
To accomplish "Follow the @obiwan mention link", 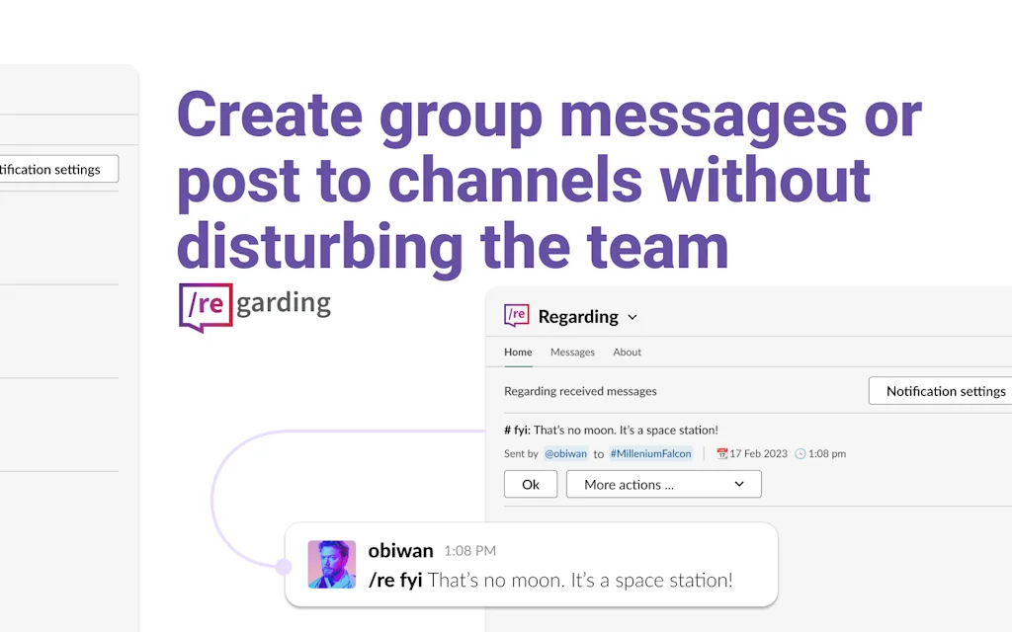I will pos(565,454).
